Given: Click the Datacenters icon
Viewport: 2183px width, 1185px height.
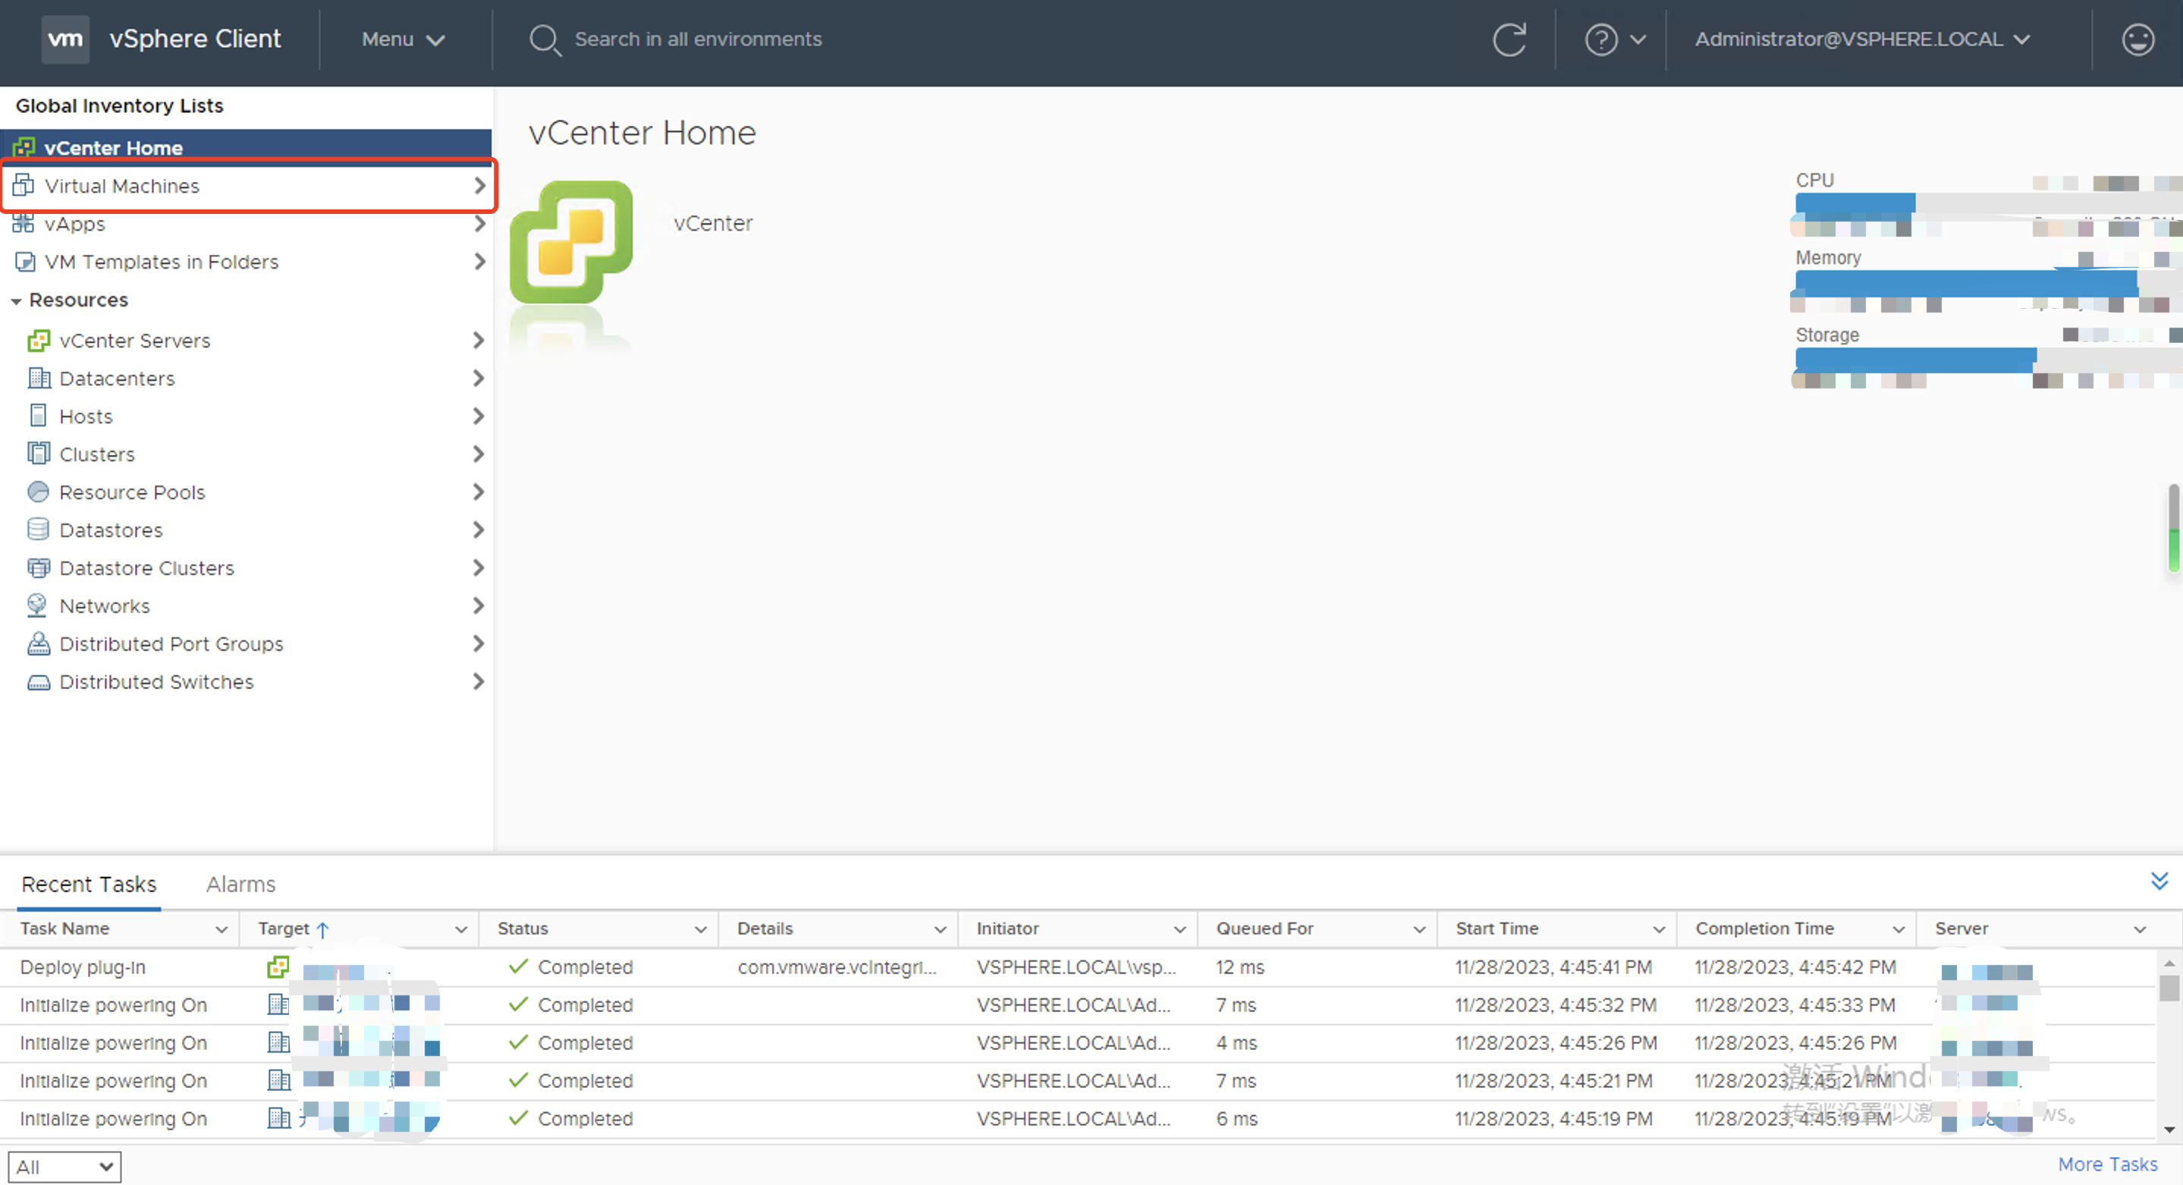Looking at the screenshot, I should click(39, 378).
